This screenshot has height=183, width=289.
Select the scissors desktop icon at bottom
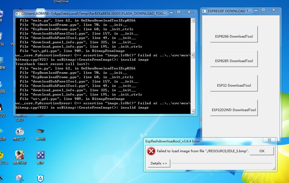click(19, 179)
